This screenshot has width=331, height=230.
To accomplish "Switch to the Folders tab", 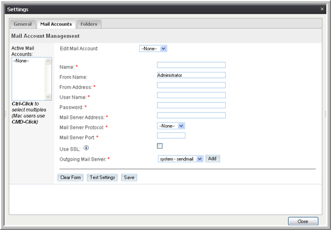I will pos(89,24).
